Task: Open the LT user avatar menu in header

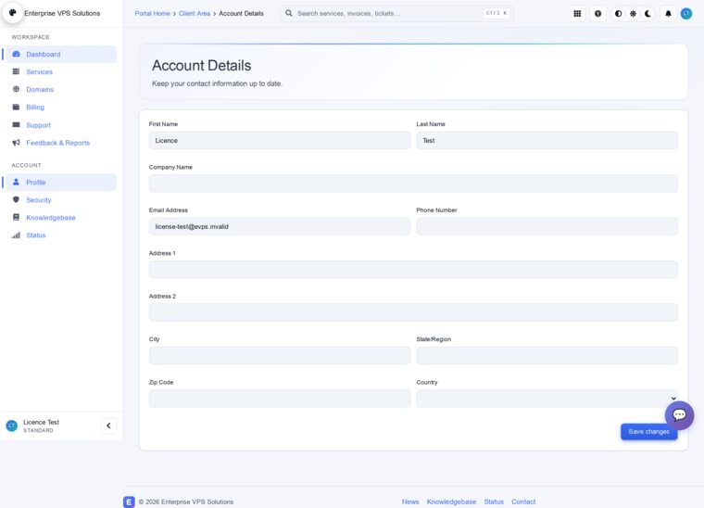Action: [686, 14]
